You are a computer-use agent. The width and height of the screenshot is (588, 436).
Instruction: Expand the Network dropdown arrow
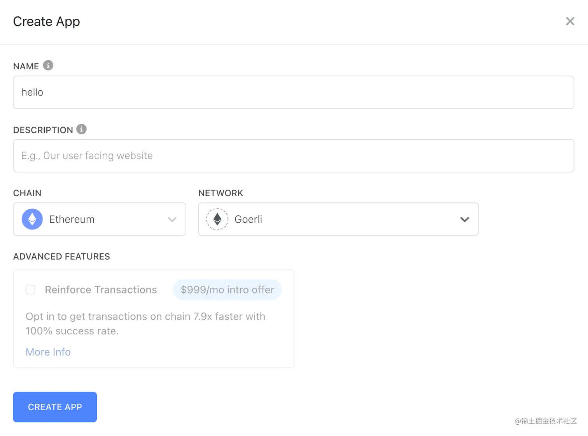pyautogui.click(x=464, y=220)
